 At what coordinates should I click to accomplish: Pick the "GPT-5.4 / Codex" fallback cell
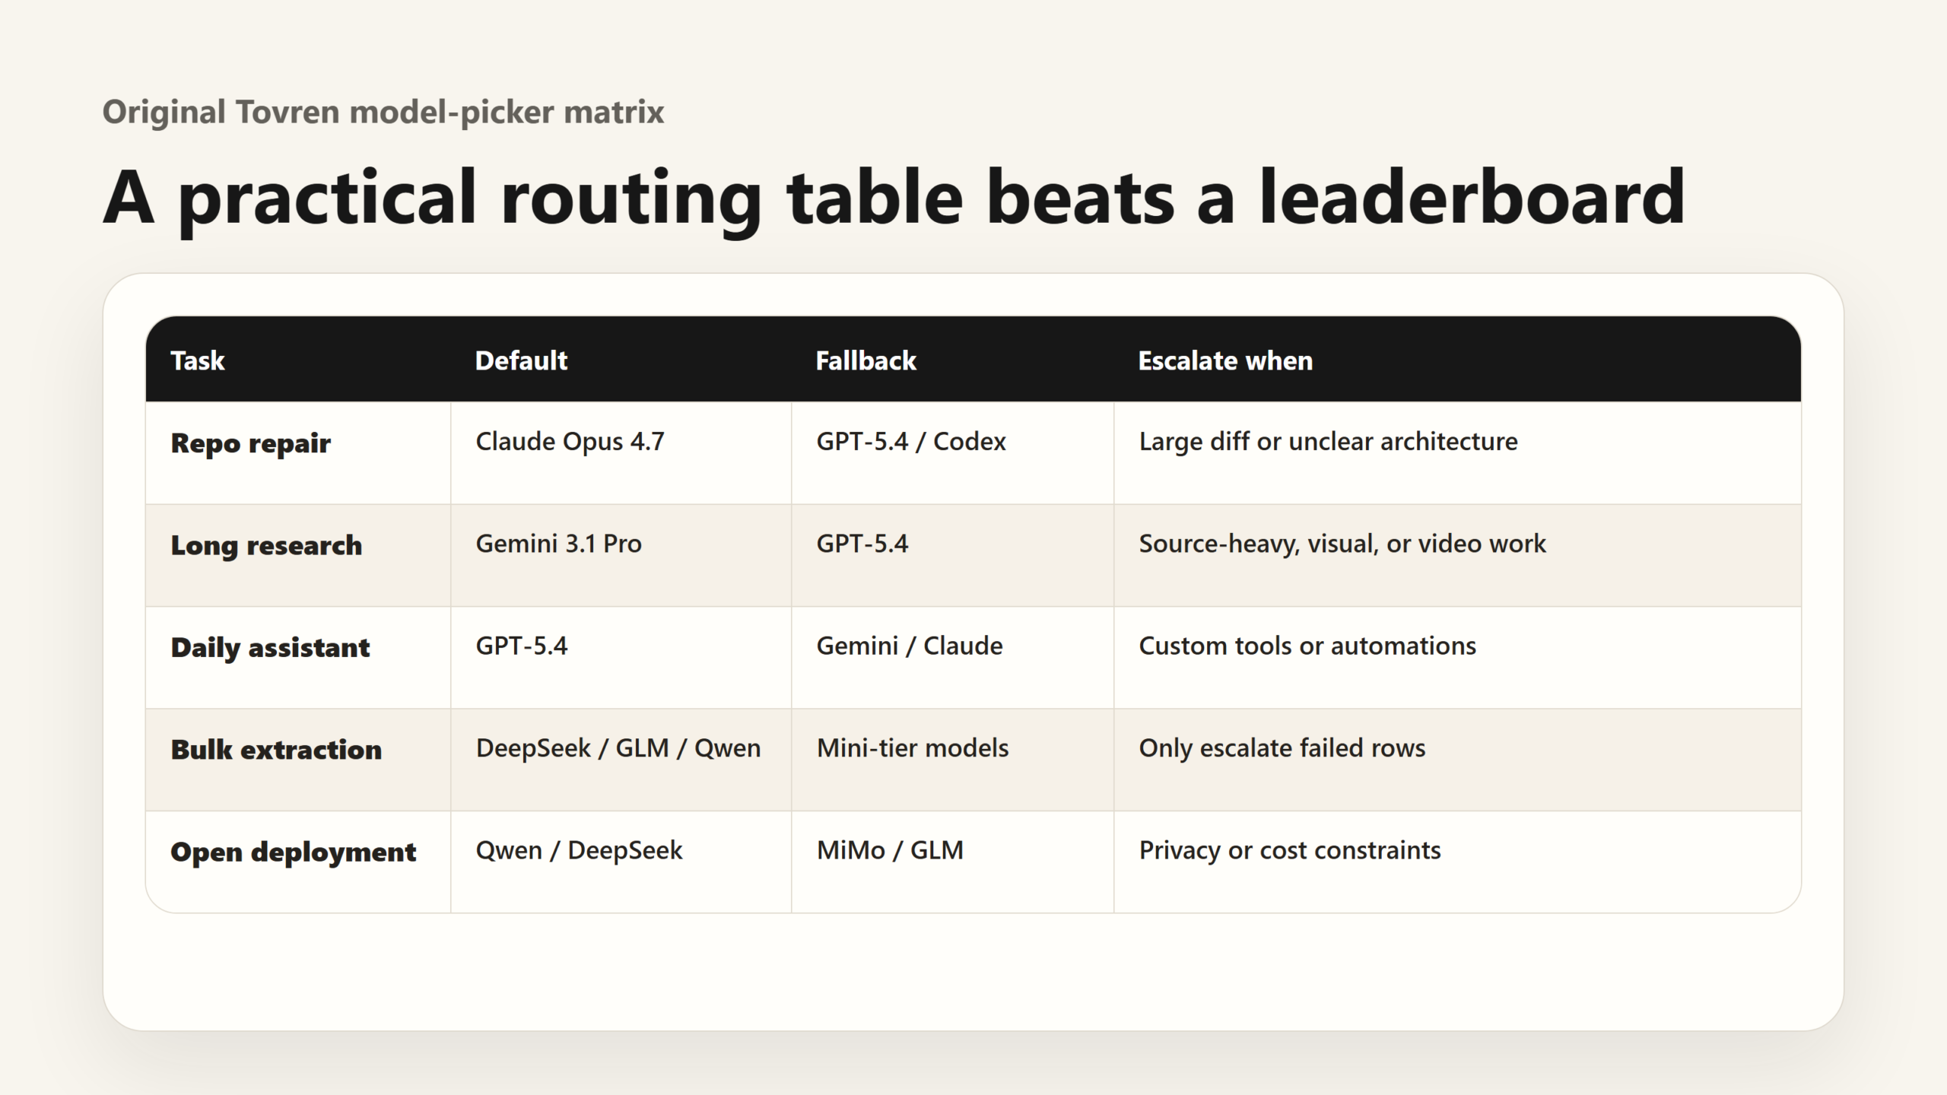pos(911,442)
